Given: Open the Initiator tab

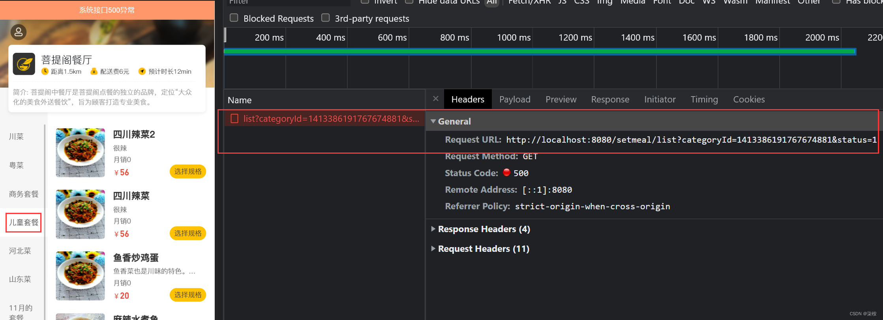Looking at the screenshot, I should [x=660, y=99].
